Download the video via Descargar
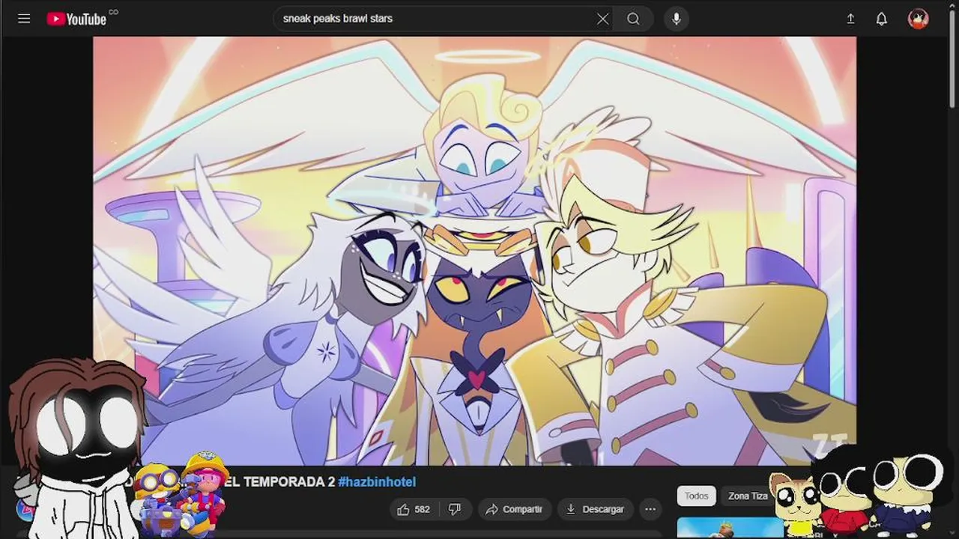Screen dimensions: 959x539 [x=596, y=509]
